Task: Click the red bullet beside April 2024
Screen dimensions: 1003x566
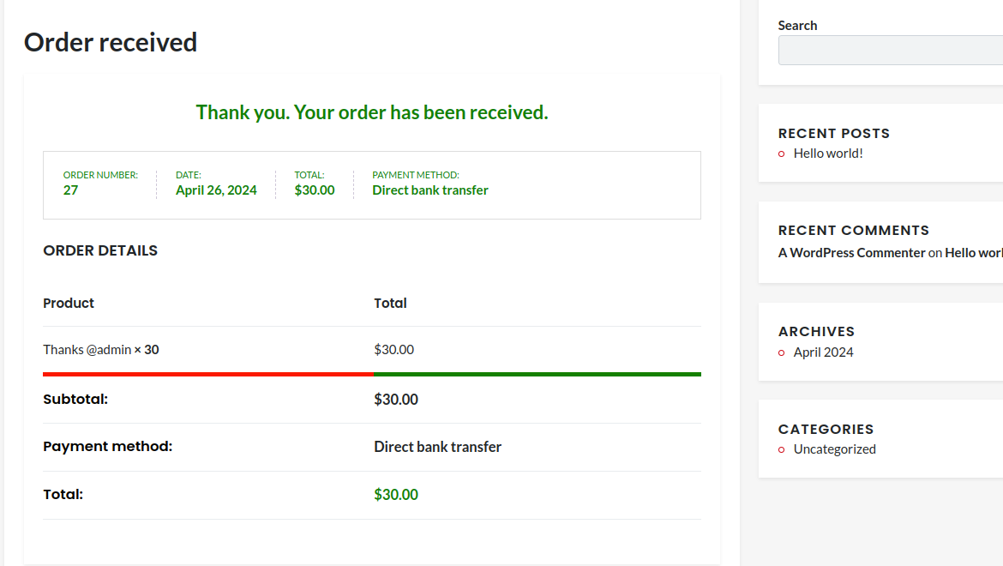Action: coord(781,353)
